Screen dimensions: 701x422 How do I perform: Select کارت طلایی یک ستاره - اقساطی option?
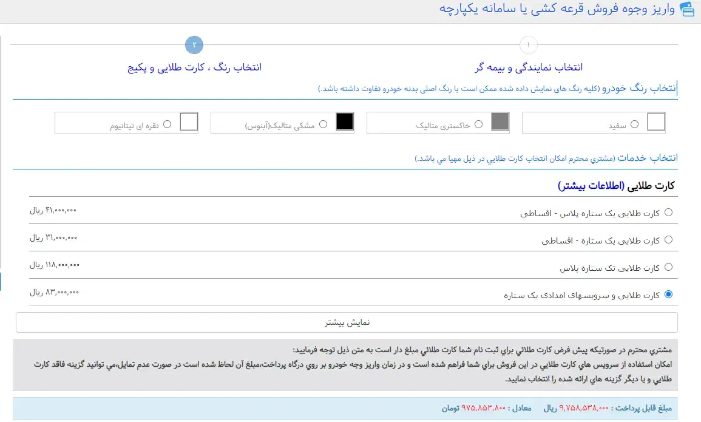[x=669, y=240]
